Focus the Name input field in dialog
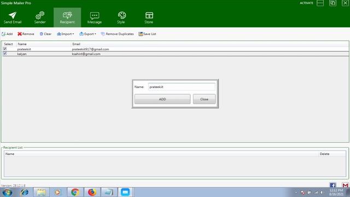The height and width of the screenshot is (197, 350). point(182,87)
